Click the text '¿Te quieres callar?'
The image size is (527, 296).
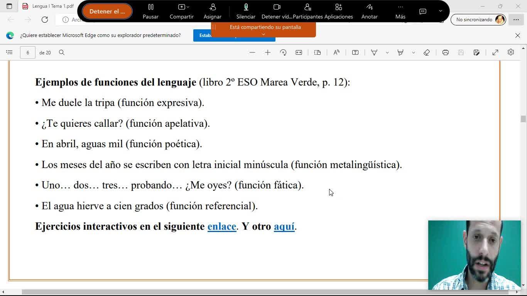click(x=82, y=123)
